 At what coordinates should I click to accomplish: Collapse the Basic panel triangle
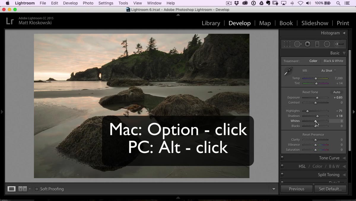344,53
